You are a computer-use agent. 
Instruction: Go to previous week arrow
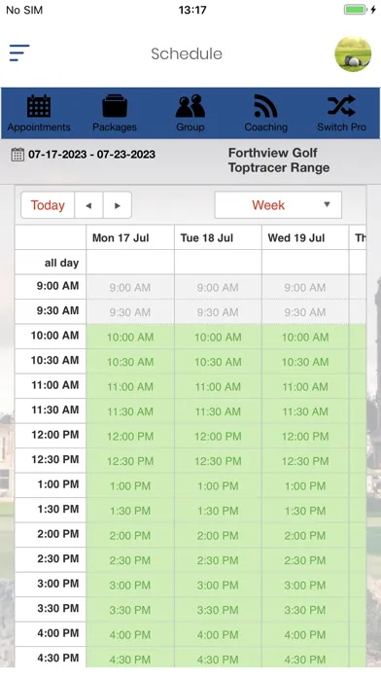click(88, 205)
